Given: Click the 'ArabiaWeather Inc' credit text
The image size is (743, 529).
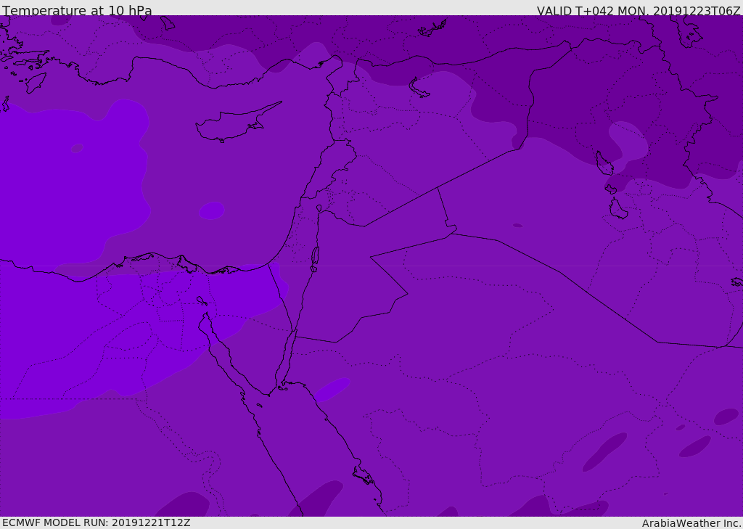Looking at the screenshot, I should click(691, 523).
